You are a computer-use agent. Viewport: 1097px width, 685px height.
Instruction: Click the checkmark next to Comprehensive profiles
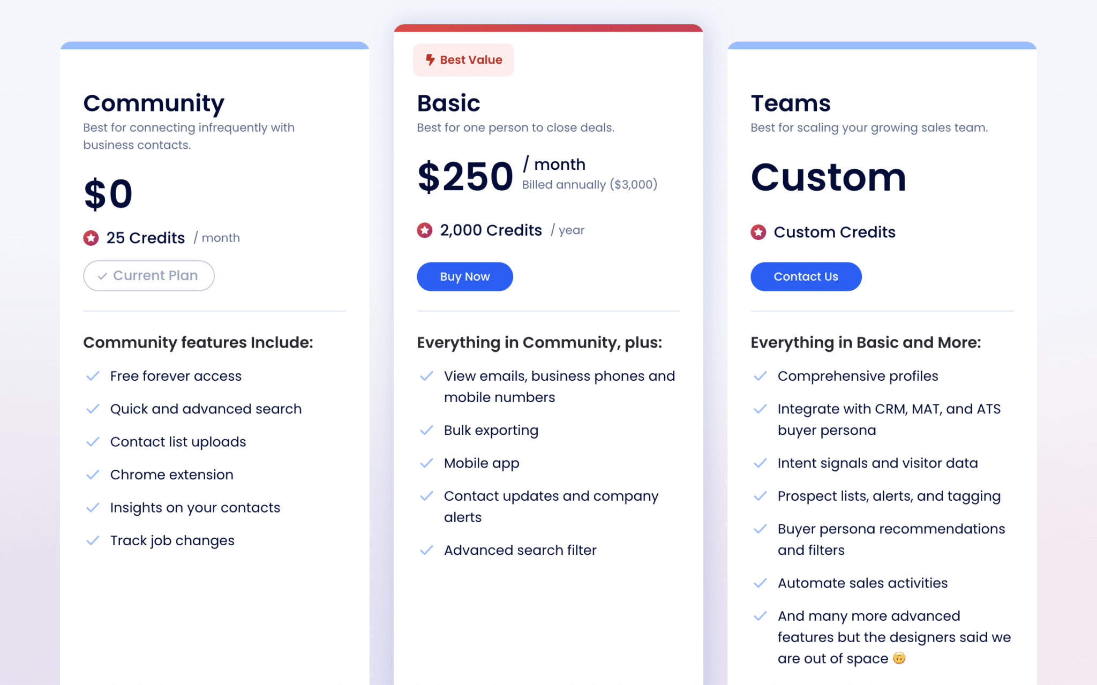click(760, 376)
